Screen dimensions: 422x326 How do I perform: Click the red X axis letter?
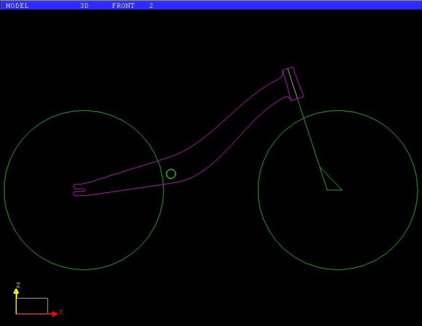pos(61,312)
